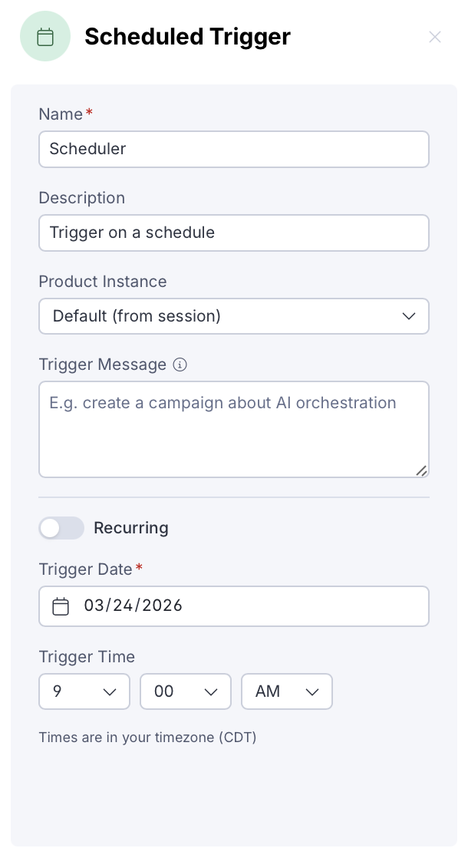Click the info icon beside Trigger Message
The image size is (468, 858).
click(x=180, y=365)
